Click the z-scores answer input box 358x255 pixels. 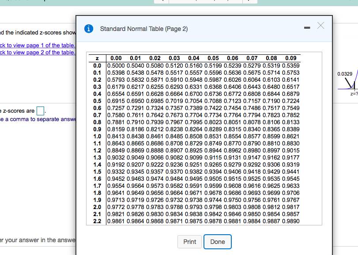click(x=41, y=111)
